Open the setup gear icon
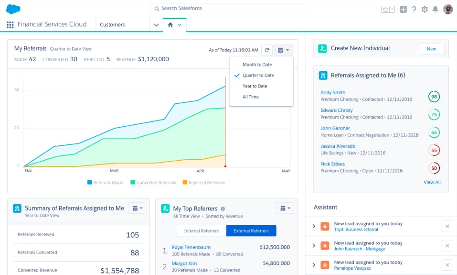 click(x=425, y=10)
